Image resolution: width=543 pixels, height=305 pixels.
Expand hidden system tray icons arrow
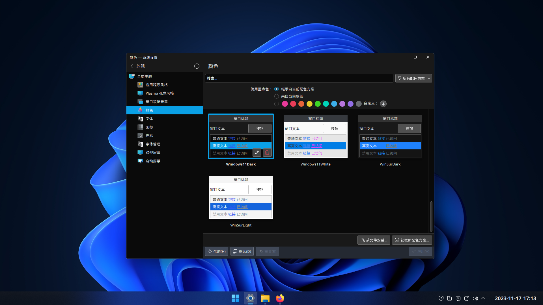tap(483, 298)
